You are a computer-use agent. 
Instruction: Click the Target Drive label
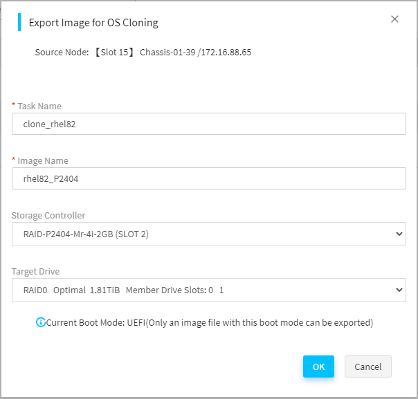coord(35,271)
